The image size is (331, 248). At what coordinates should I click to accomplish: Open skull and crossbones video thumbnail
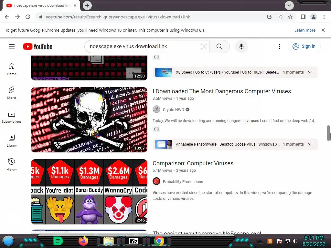coord(89,120)
